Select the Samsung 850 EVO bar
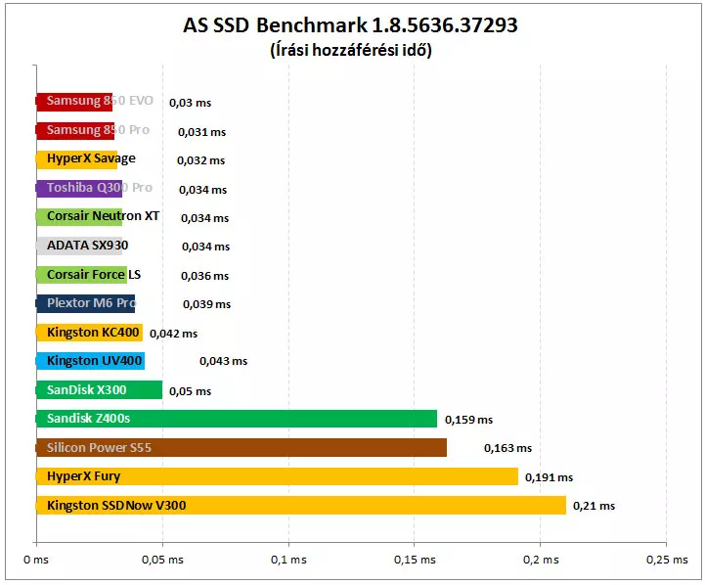Viewport: 705px width, 585px height. click(74, 102)
